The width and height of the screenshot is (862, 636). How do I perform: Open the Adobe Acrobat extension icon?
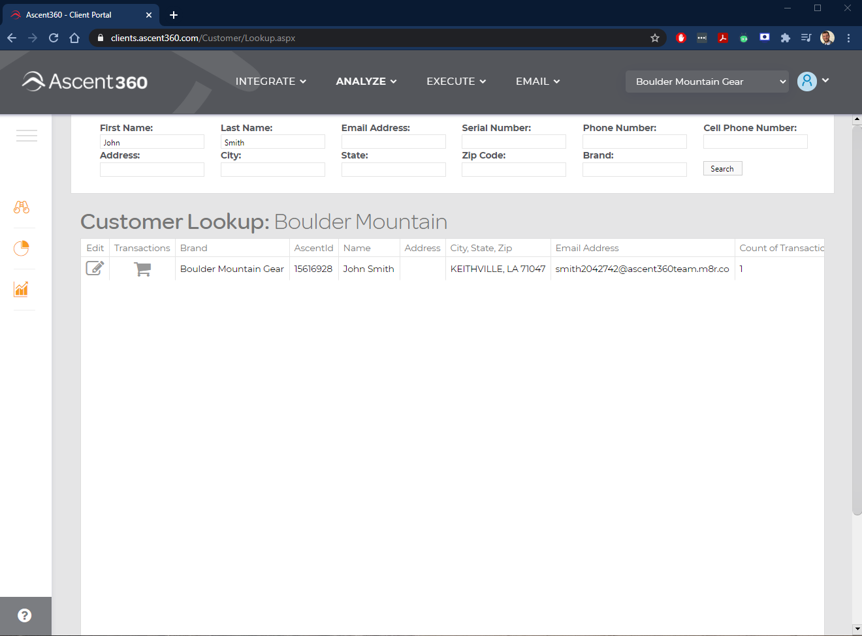[x=723, y=38]
